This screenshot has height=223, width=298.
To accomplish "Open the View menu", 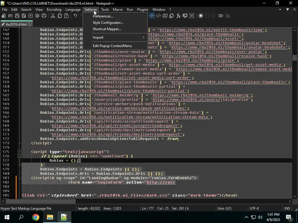I will [39, 10].
